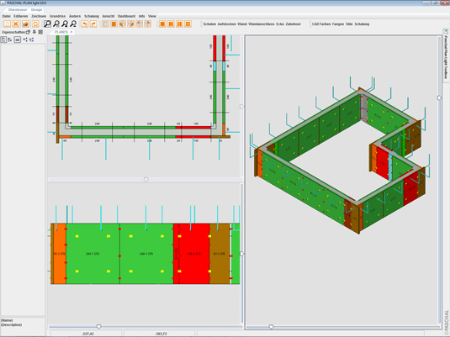Choose the four-pane view layout icon
Image resolution: width=450 pixels, height=337 pixels.
pyautogui.click(x=188, y=24)
